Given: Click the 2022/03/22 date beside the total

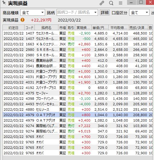Looking at the screenshot, I should 69,20.
